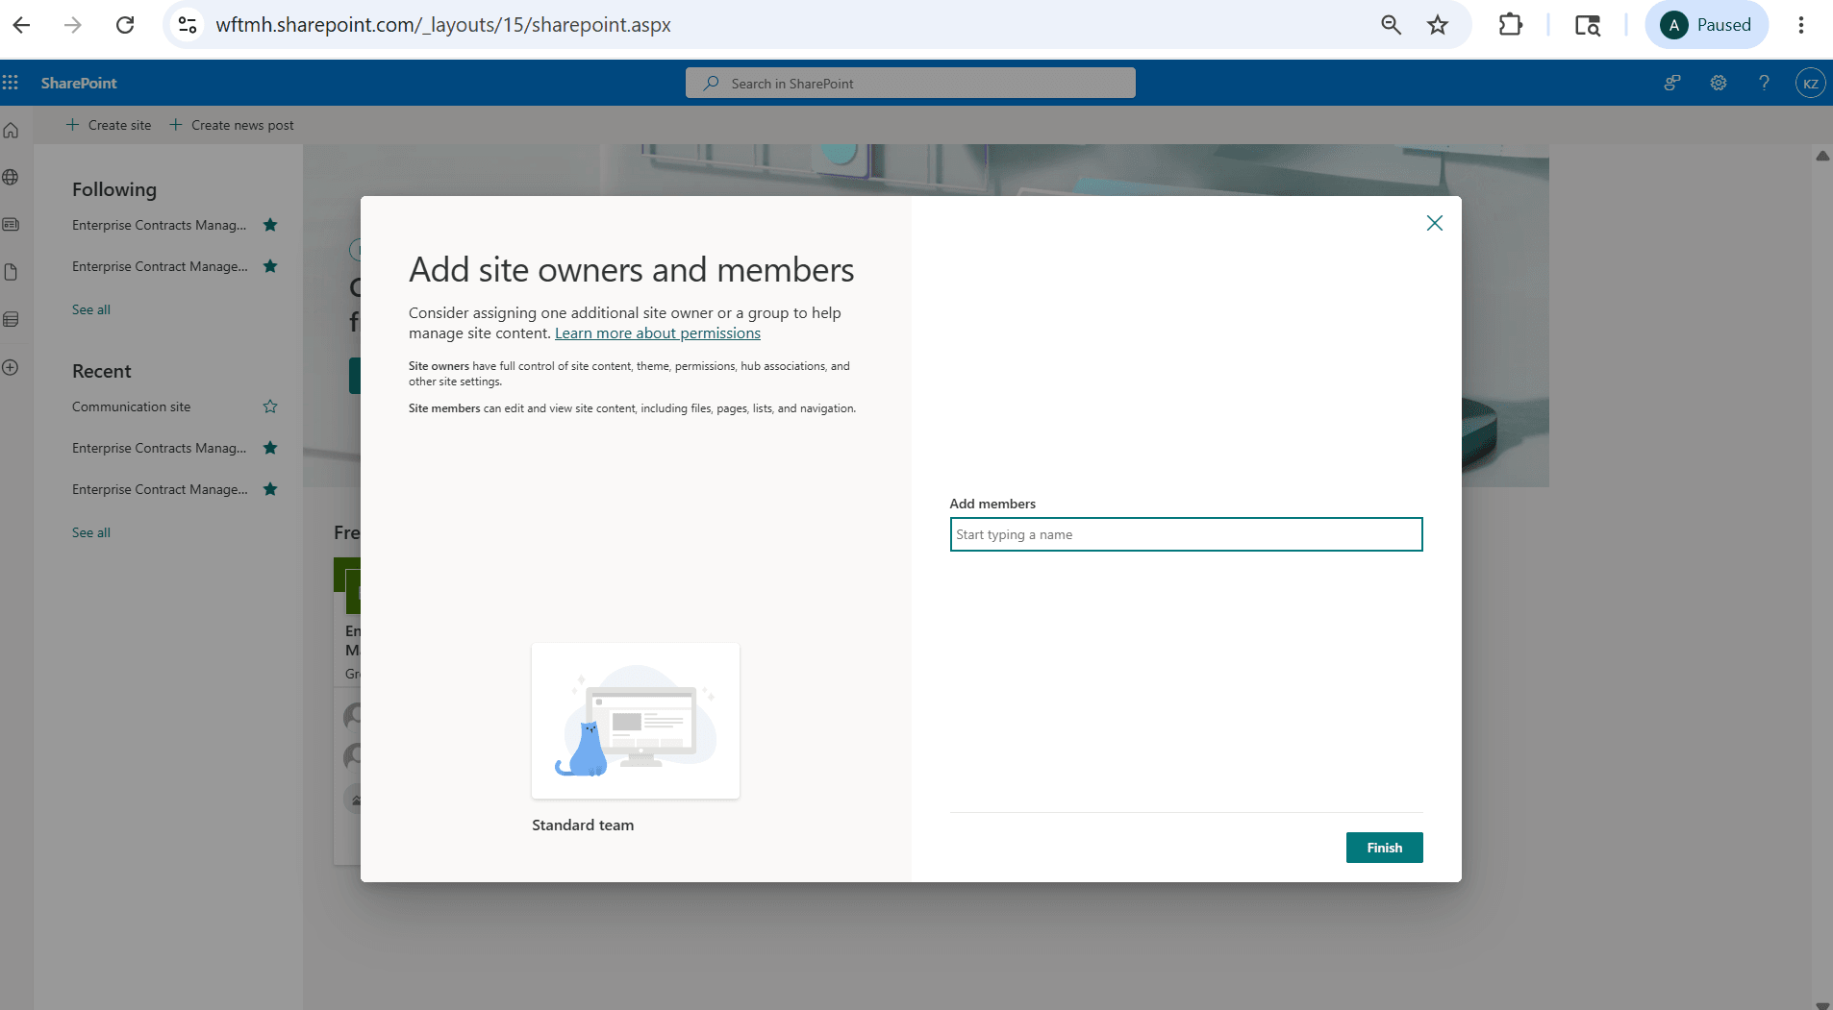
Task: Open Enterprise Contract Manage... under Recent
Action: (x=160, y=489)
